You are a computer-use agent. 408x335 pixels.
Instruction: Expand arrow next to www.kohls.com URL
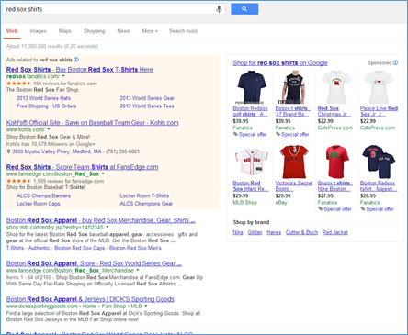[49, 129]
